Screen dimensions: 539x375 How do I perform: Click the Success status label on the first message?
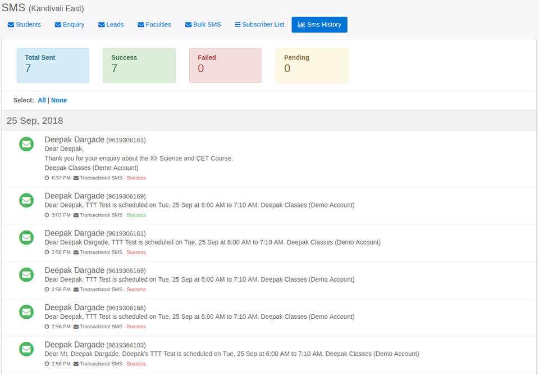pyautogui.click(x=136, y=177)
